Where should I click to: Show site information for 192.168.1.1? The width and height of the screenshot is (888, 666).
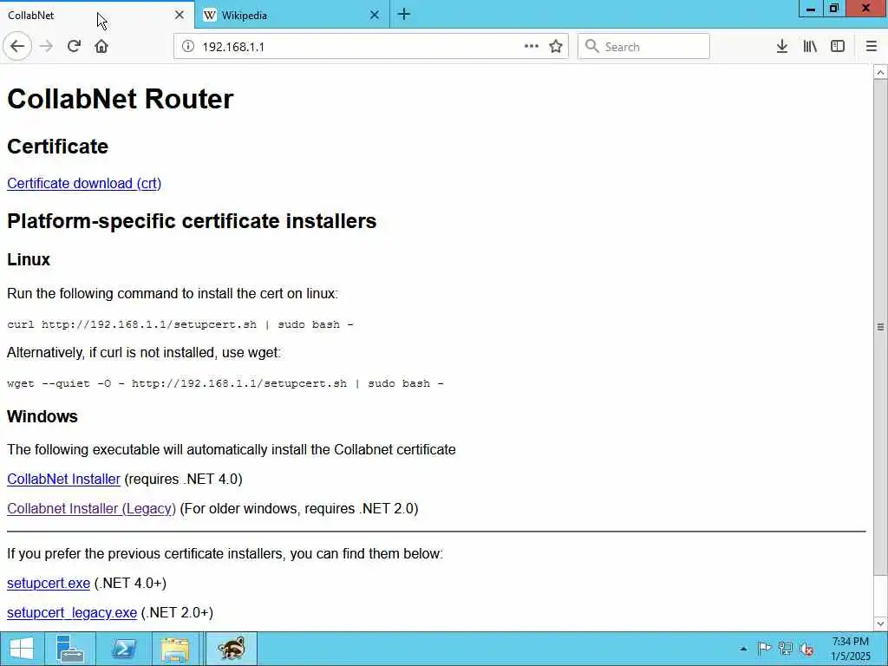point(188,47)
